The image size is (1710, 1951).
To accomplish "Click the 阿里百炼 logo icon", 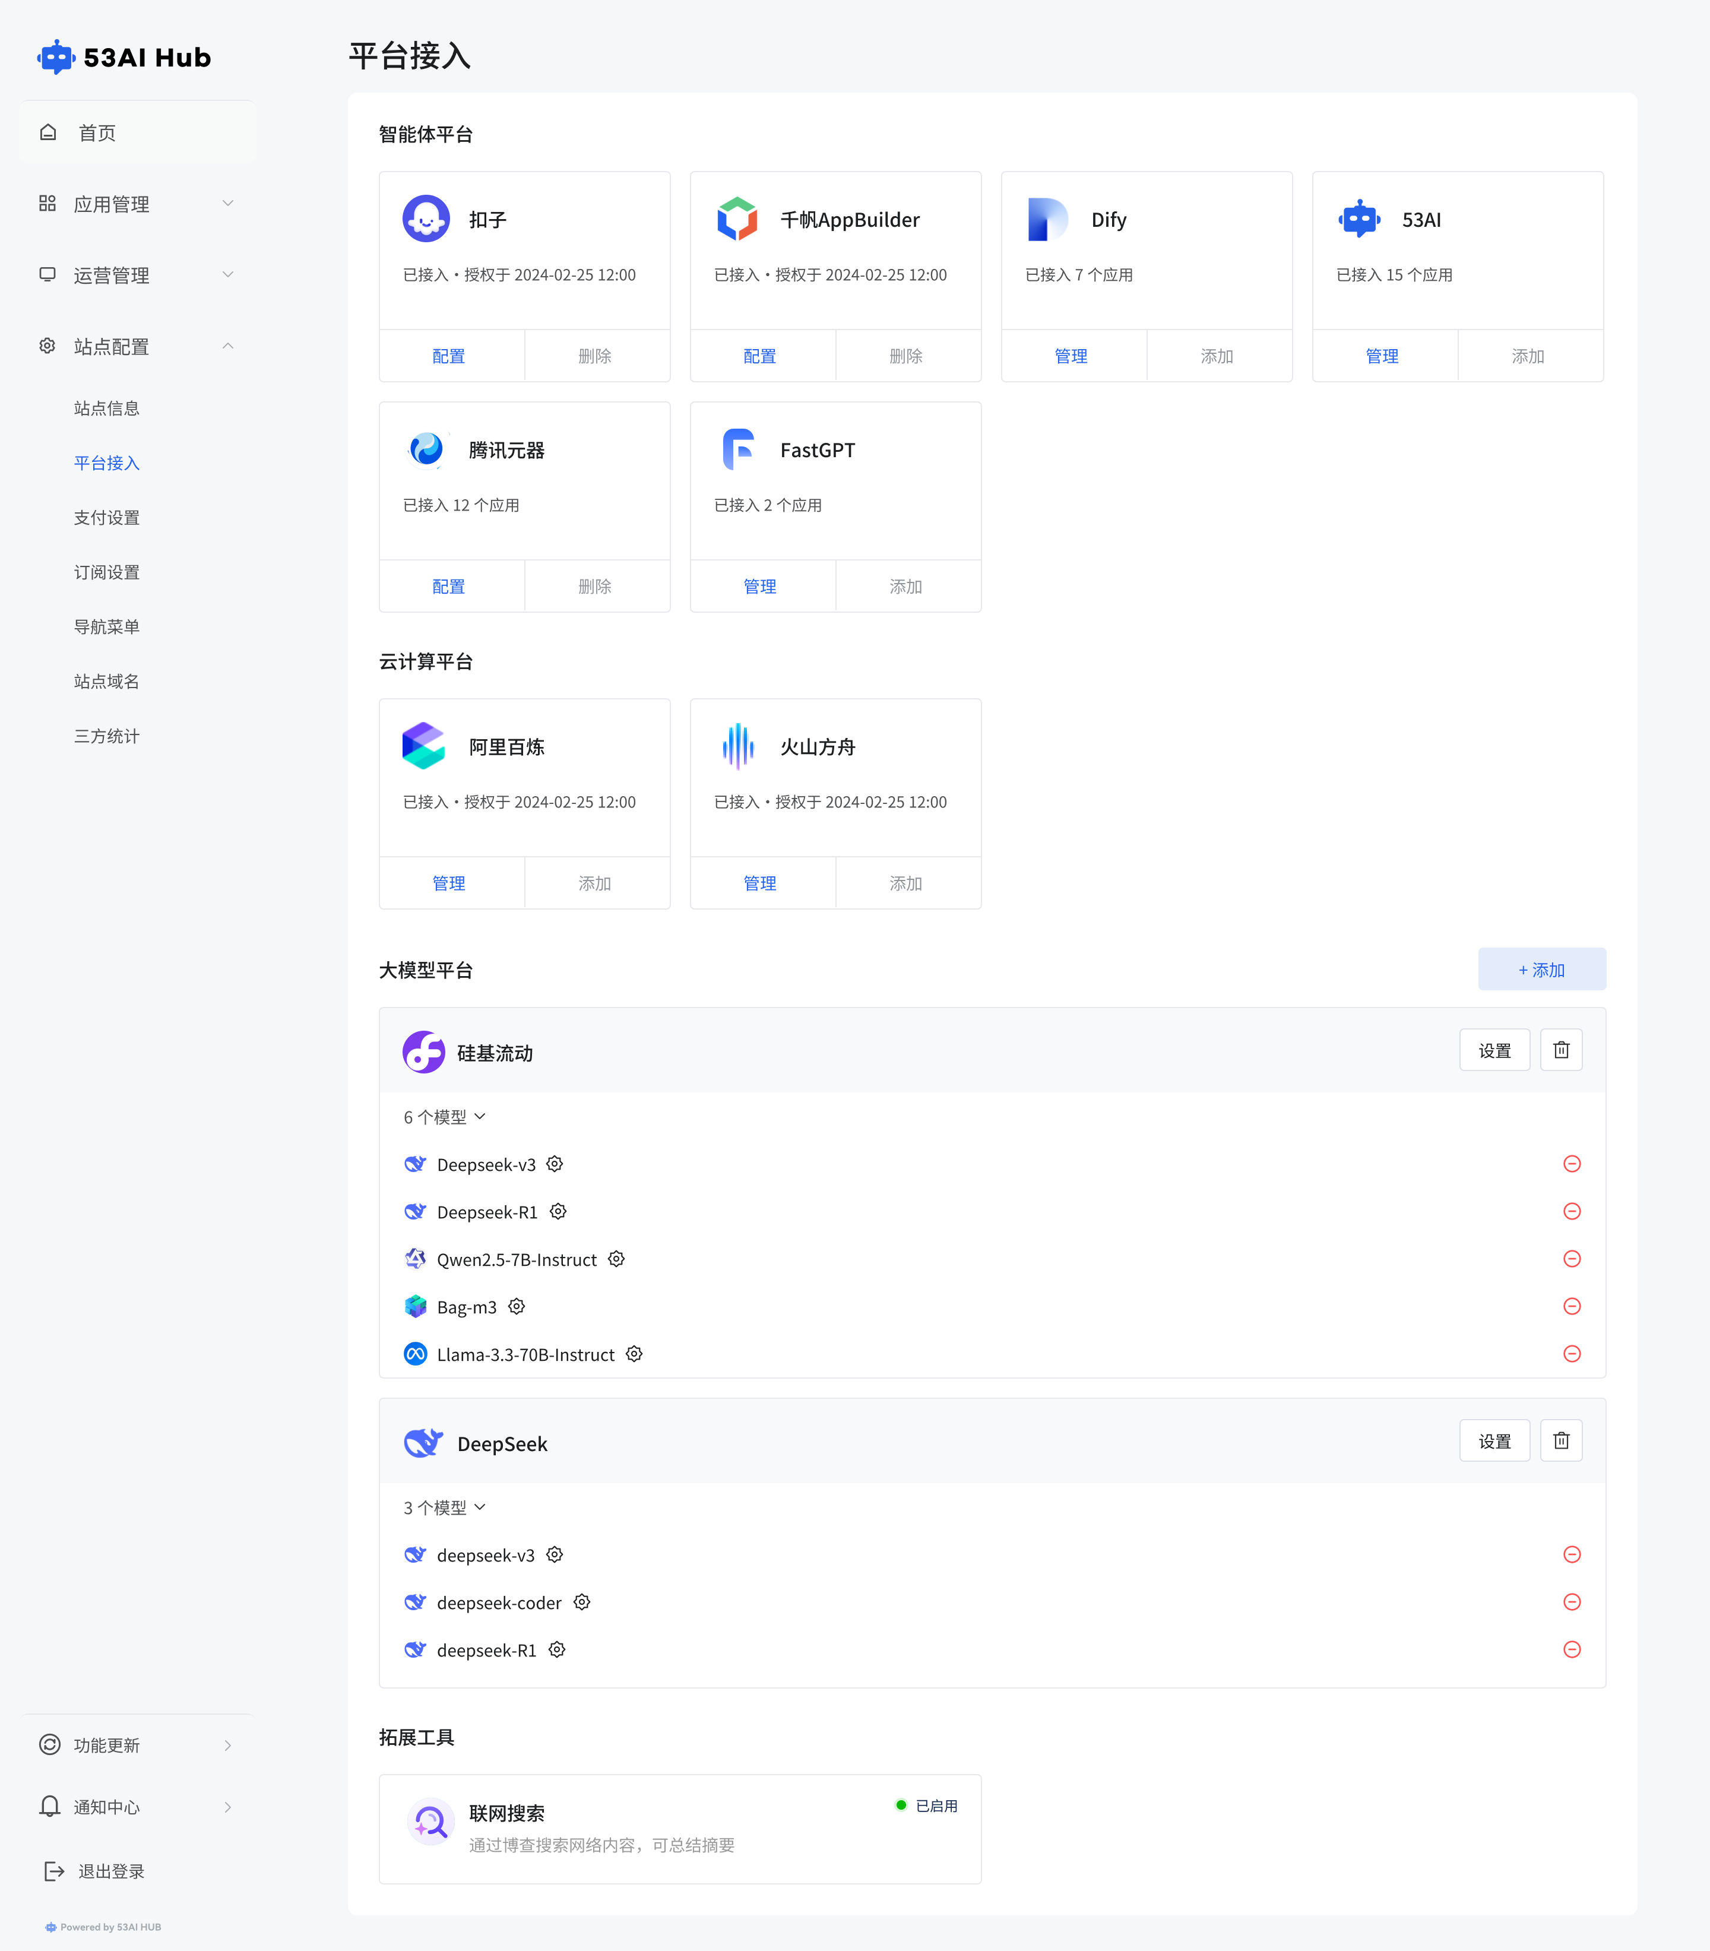I will pos(424,746).
